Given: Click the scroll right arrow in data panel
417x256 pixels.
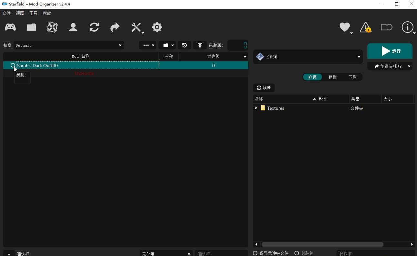Looking at the screenshot, I should [x=412, y=244].
